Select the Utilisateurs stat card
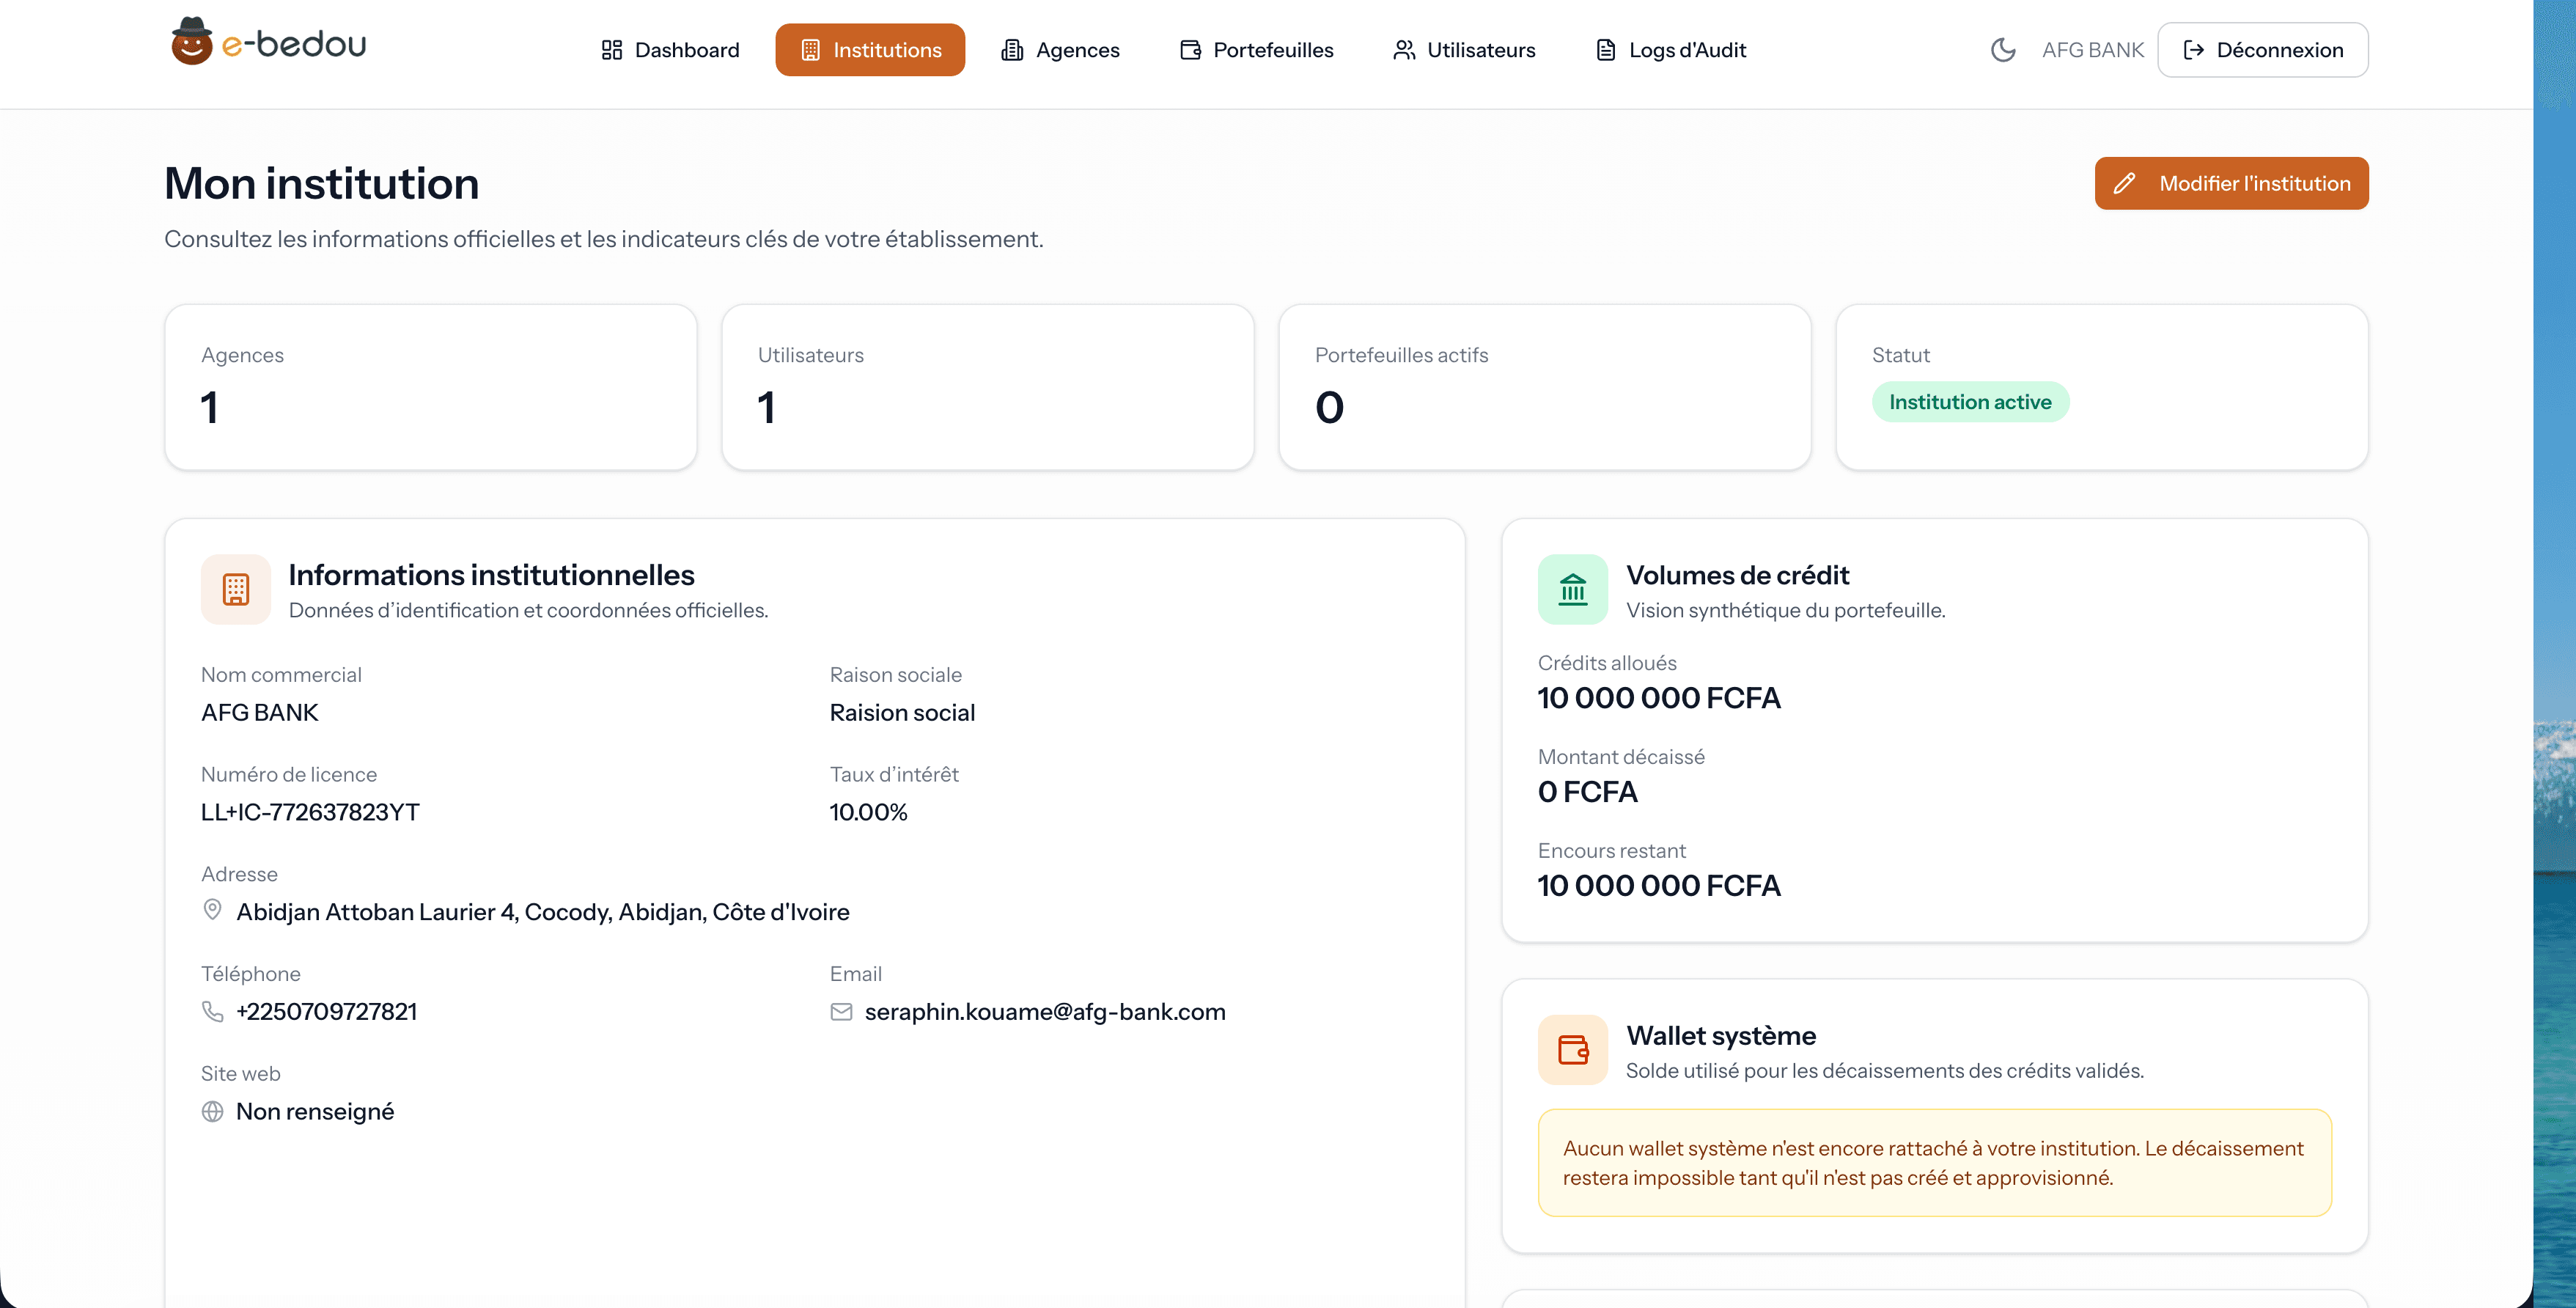Image resolution: width=2576 pixels, height=1308 pixels. (x=988, y=387)
